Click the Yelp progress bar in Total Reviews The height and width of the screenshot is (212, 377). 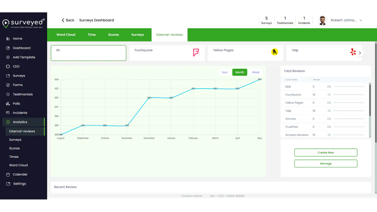point(349,111)
